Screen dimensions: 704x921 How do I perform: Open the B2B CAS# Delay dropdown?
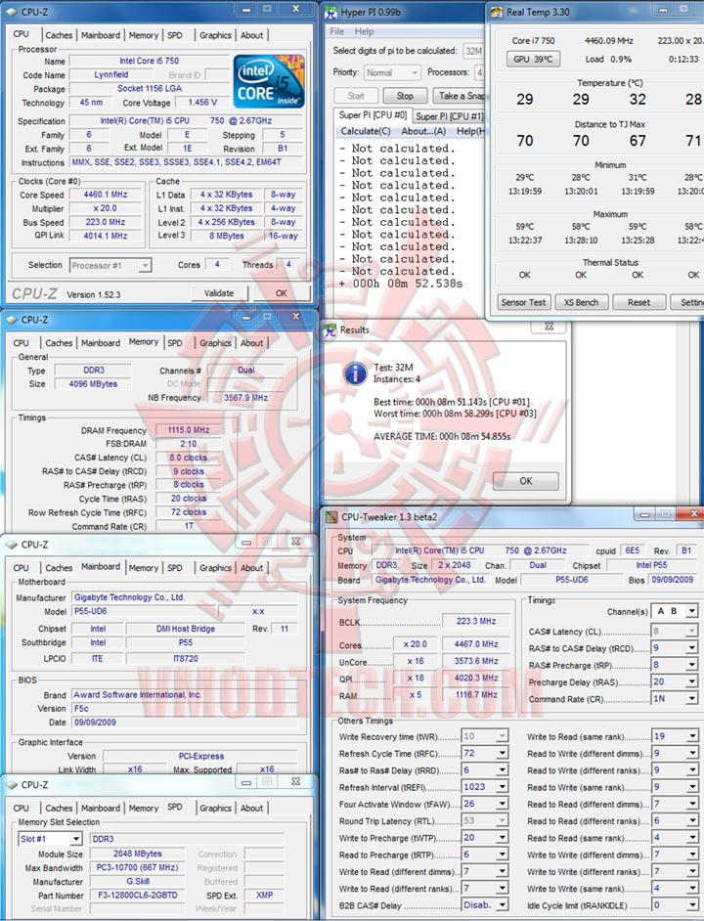[x=485, y=905]
